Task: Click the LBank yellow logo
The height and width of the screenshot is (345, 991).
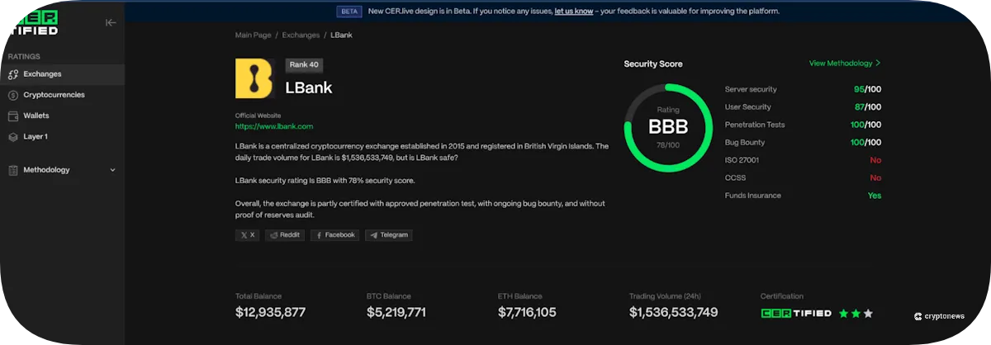Action: 254,78
